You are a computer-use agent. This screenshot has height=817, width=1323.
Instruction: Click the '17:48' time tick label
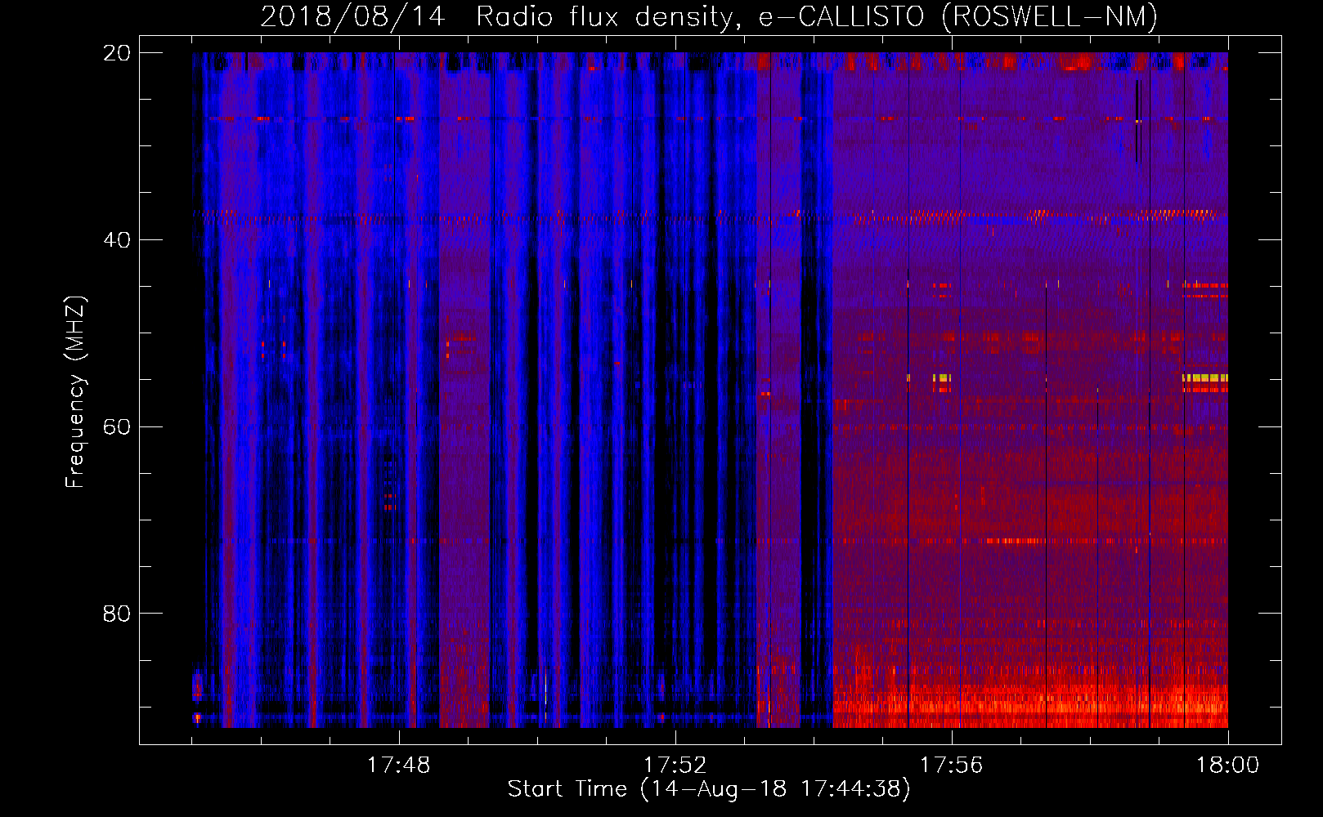(x=398, y=766)
